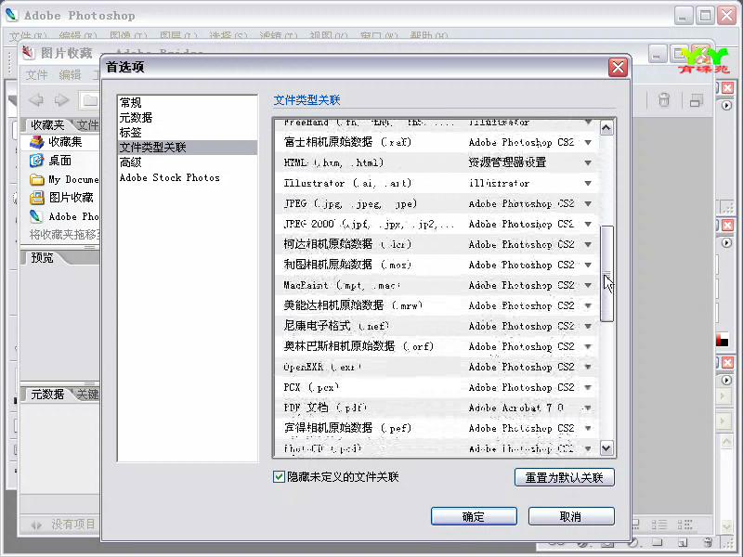Click trash icon at Photoshop palette bottom
The image size is (743, 557).
click(x=708, y=542)
